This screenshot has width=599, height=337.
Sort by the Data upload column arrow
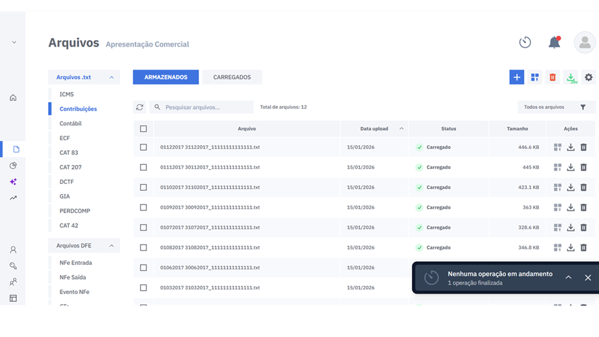click(x=401, y=129)
